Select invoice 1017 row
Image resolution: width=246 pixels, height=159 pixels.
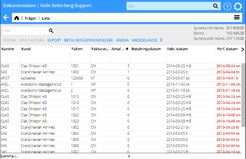click(x=121, y=109)
